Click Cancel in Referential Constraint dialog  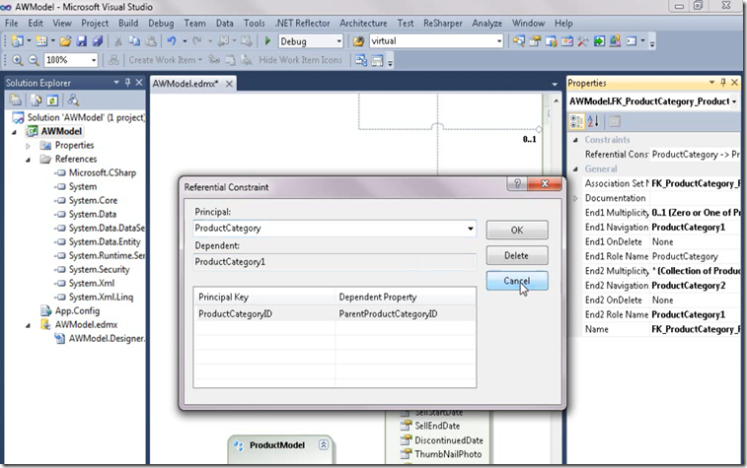tap(517, 281)
